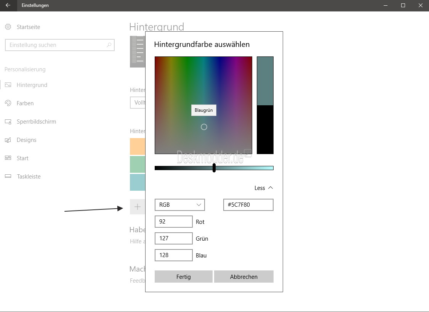This screenshot has height=312, width=429.
Task: Open Startseite via the gear icon
Action: [8, 27]
